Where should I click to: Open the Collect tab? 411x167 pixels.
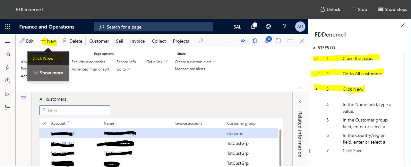tap(159, 41)
